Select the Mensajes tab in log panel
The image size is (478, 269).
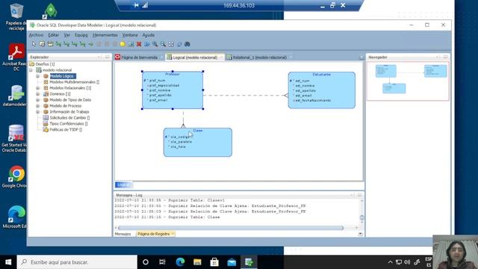(122, 234)
